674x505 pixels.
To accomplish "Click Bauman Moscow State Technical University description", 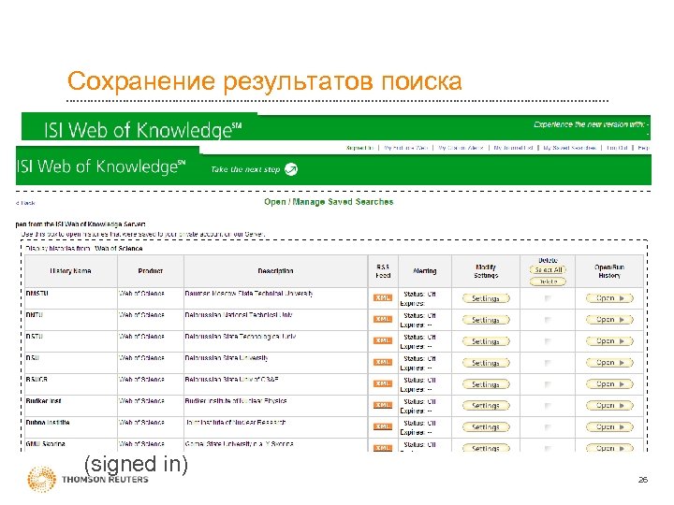I will pos(249,294).
